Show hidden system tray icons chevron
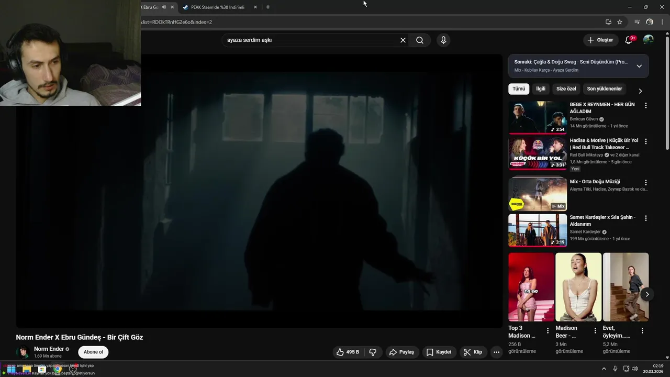 pyautogui.click(x=604, y=369)
